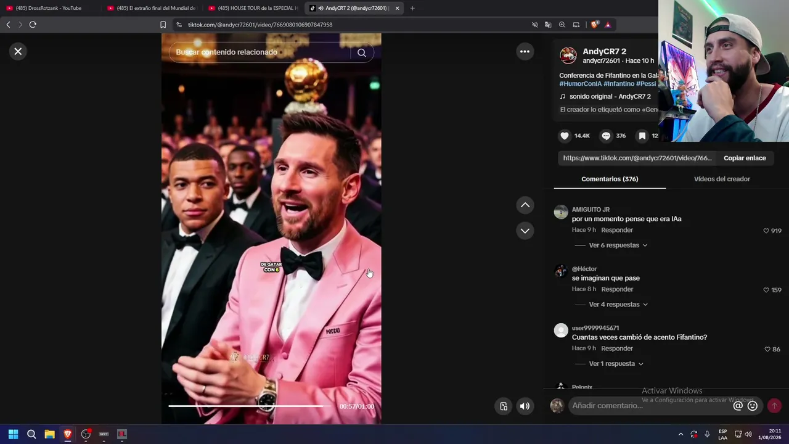Click the Brave Rewards triangle icon

coord(608,25)
